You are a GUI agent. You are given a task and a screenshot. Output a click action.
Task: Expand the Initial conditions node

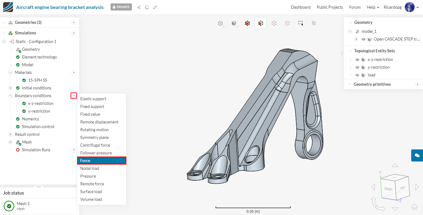pyautogui.click(x=11, y=88)
